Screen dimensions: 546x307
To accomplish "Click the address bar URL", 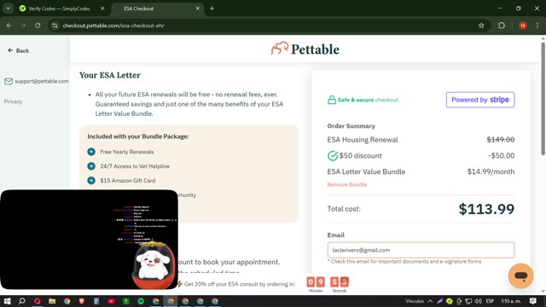I will tap(113, 26).
